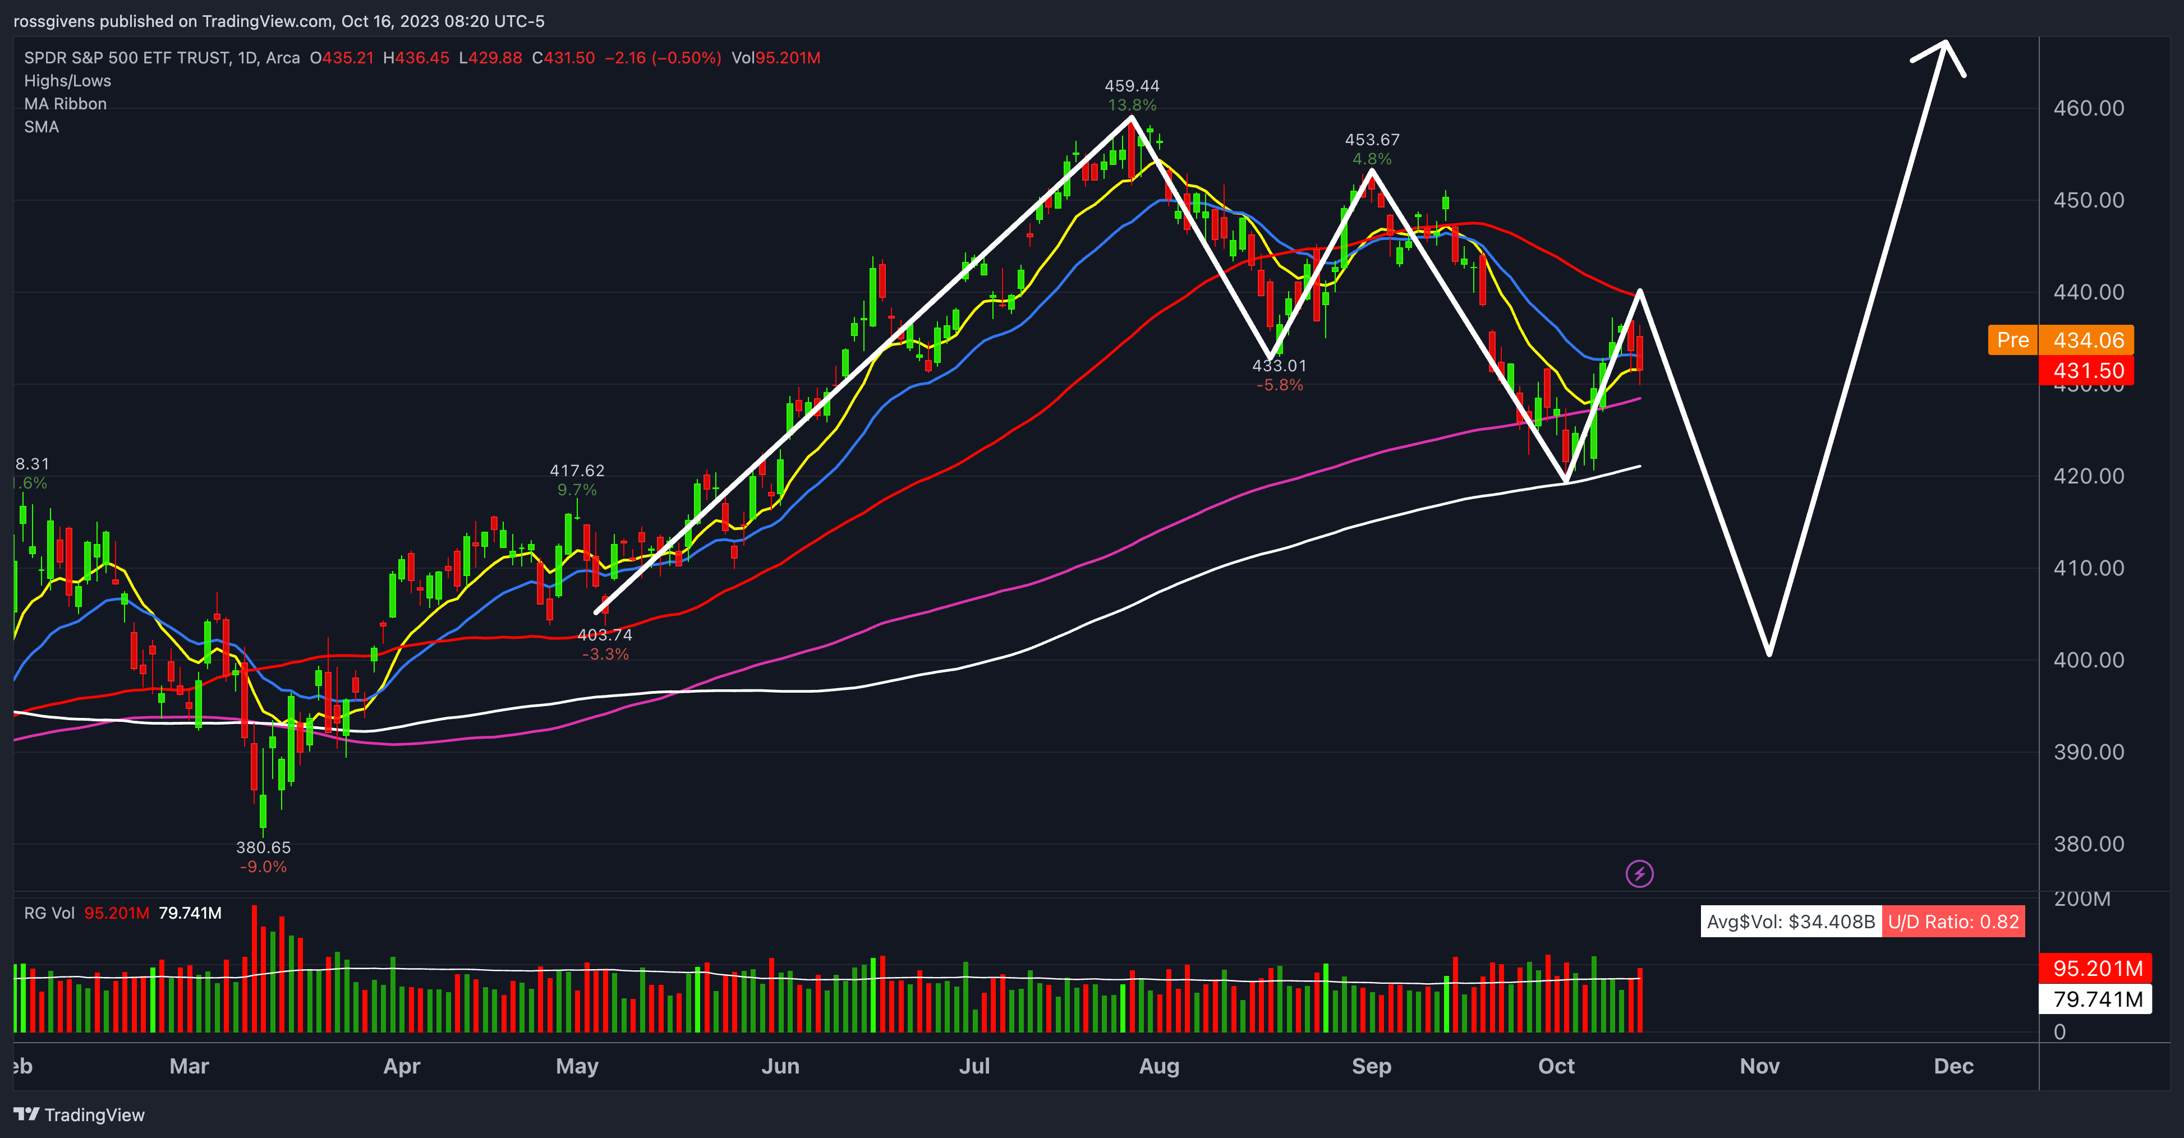Click the Apr label on time axis

[x=402, y=1066]
